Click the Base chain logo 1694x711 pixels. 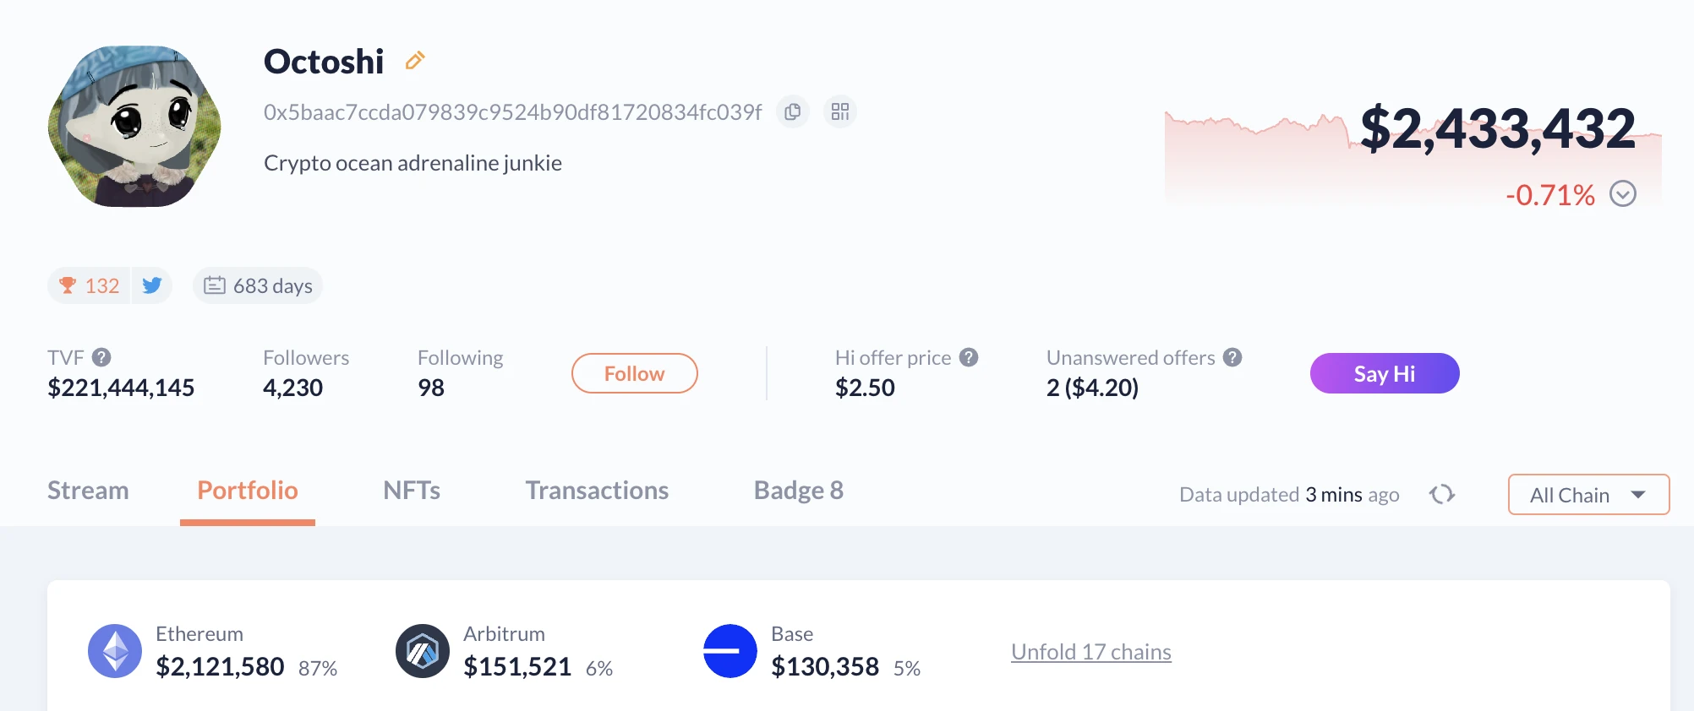tap(730, 651)
